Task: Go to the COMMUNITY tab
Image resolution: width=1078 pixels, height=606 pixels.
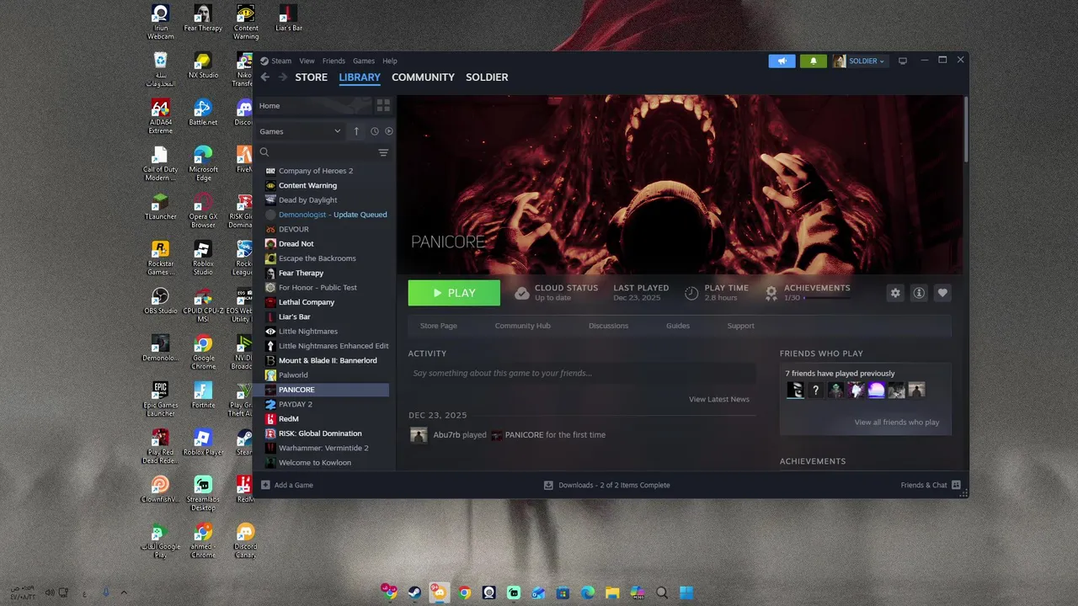Action: tap(423, 77)
